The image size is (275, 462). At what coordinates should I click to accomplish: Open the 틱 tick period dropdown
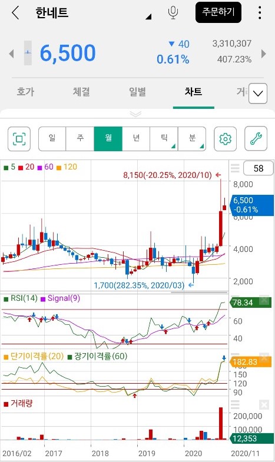(164, 139)
